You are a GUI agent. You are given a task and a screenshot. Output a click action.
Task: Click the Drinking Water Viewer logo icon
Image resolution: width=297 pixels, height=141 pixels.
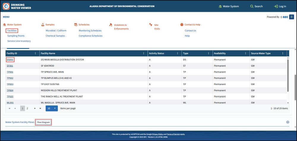pyautogui.click(x=6, y=6)
